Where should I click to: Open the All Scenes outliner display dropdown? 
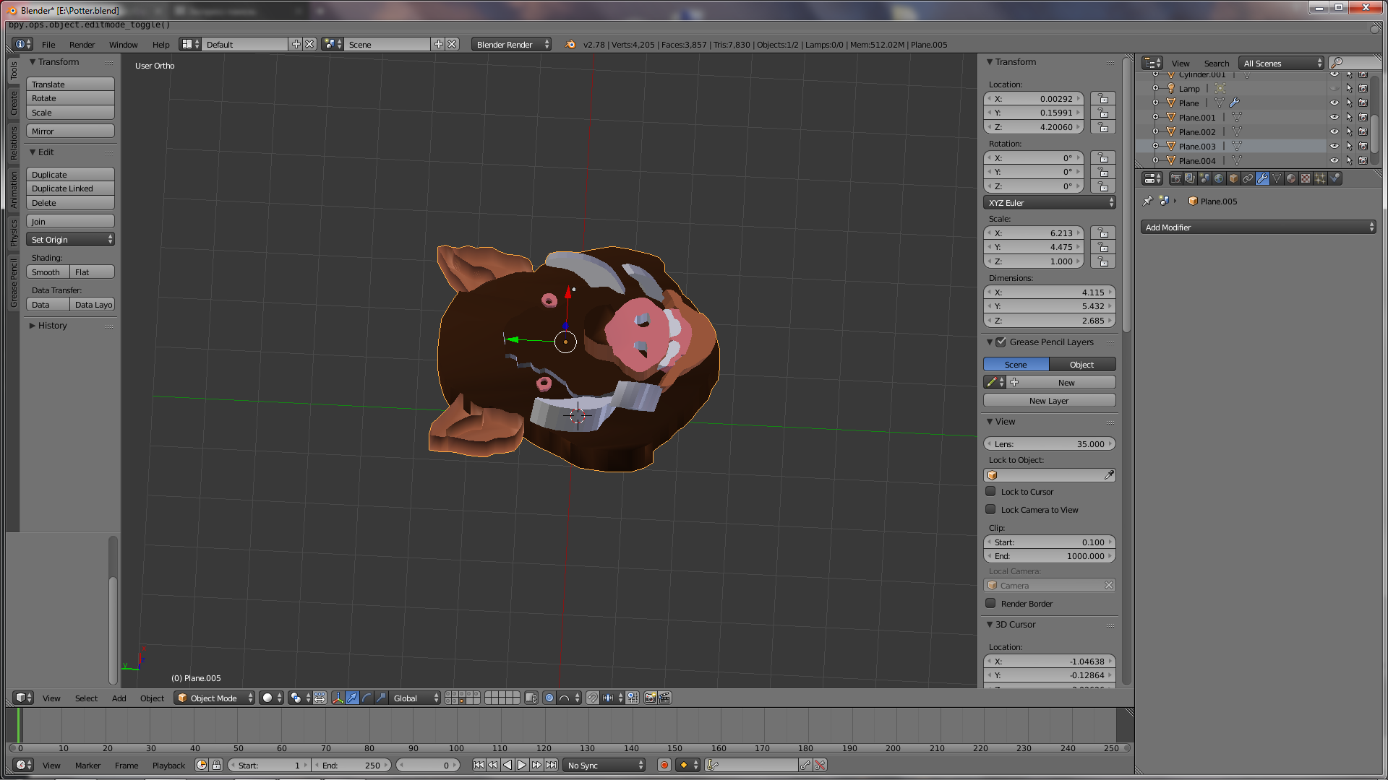point(1282,63)
